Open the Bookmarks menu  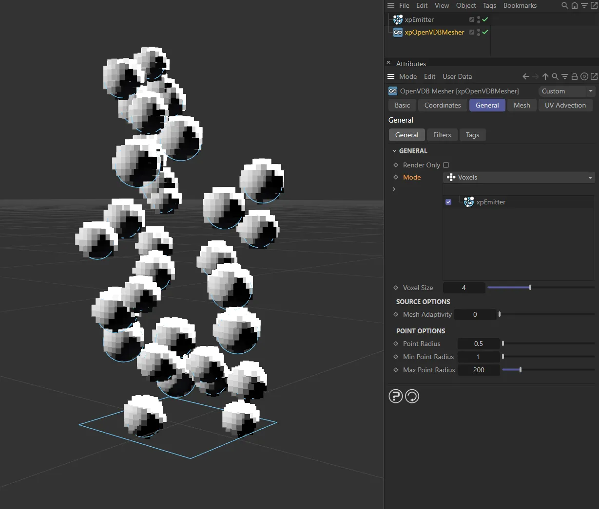(x=520, y=5)
